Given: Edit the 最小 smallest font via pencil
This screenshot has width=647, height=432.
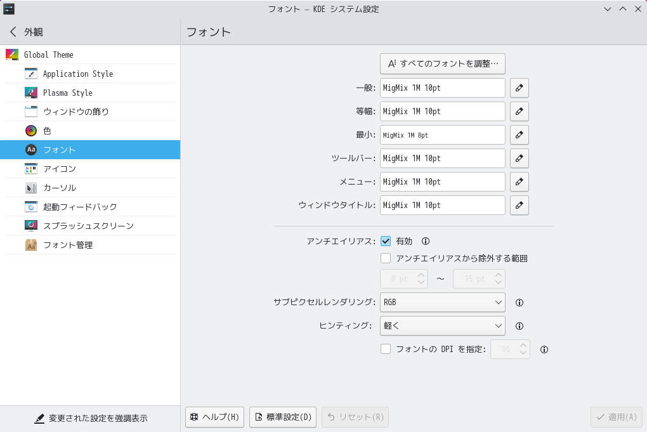Looking at the screenshot, I should pyautogui.click(x=519, y=135).
